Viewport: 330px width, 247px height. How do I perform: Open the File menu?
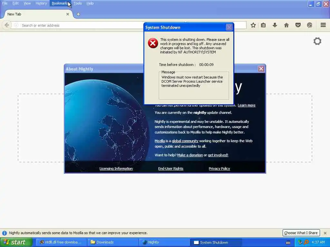point(5,3)
